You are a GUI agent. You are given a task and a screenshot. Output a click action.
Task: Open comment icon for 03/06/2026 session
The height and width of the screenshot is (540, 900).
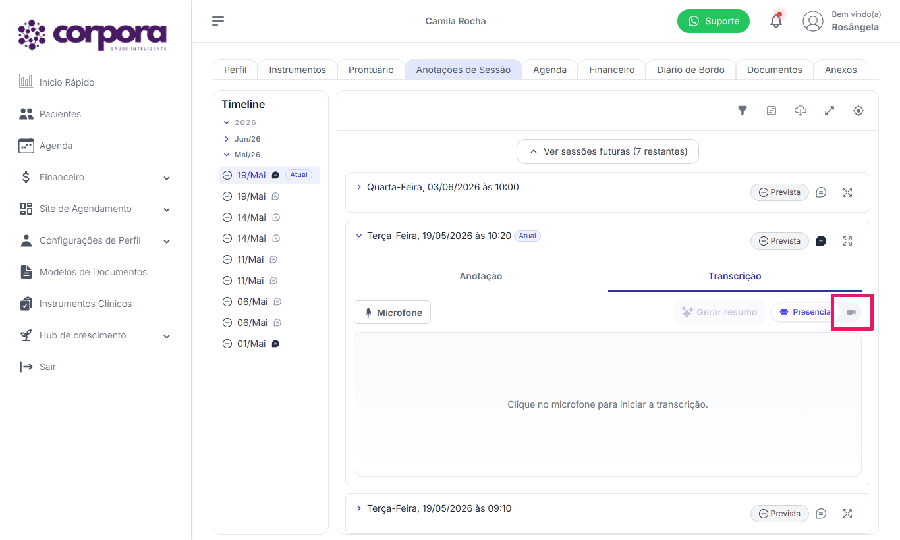pyautogui.click(x=821, y=192)
